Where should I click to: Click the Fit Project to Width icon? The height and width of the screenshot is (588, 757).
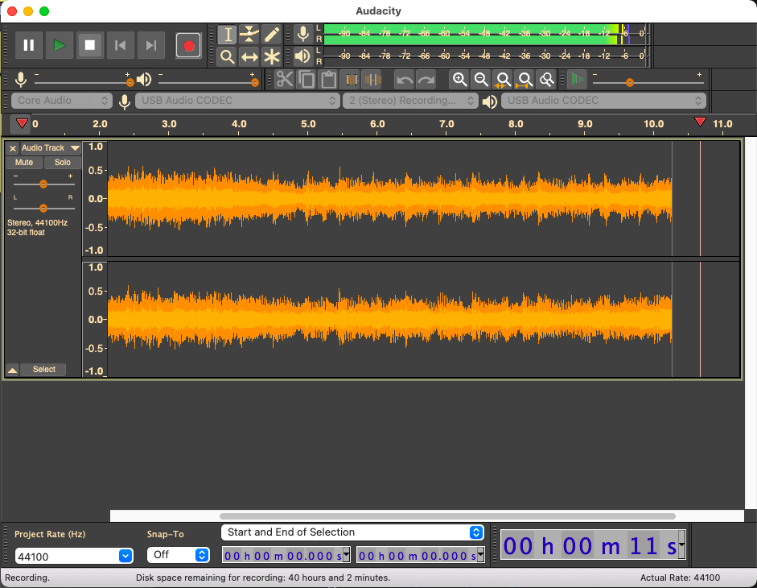(x=525, y=79)
